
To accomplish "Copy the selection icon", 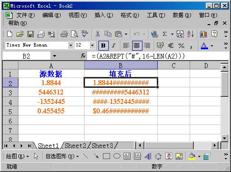I will point(108,34).
